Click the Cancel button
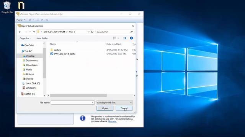Image resolution: width=245 pixels, height=137 pixels. coord(124,108)
